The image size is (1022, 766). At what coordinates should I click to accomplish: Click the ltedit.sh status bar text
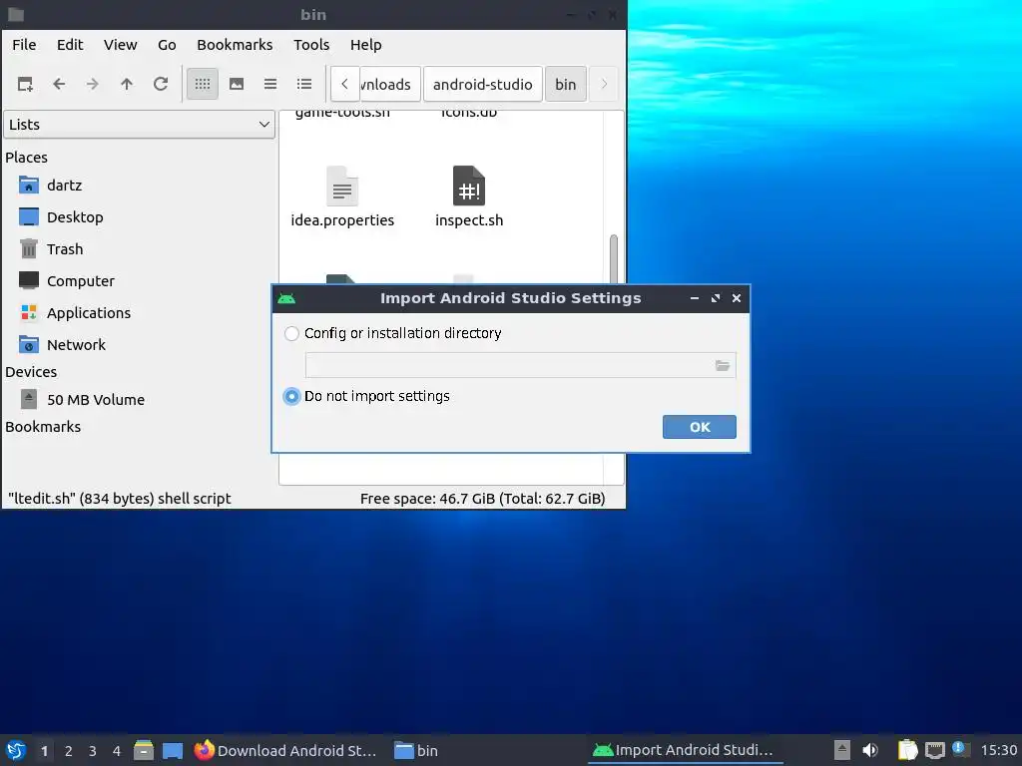click(120, 499)
